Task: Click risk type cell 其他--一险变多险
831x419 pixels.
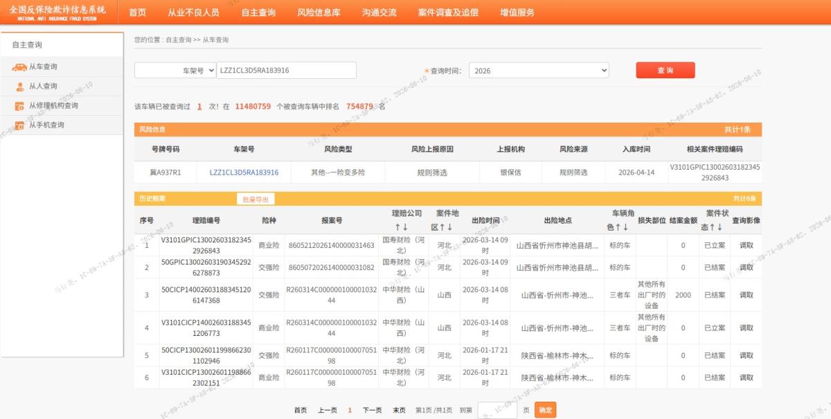Action: point(337,172)
